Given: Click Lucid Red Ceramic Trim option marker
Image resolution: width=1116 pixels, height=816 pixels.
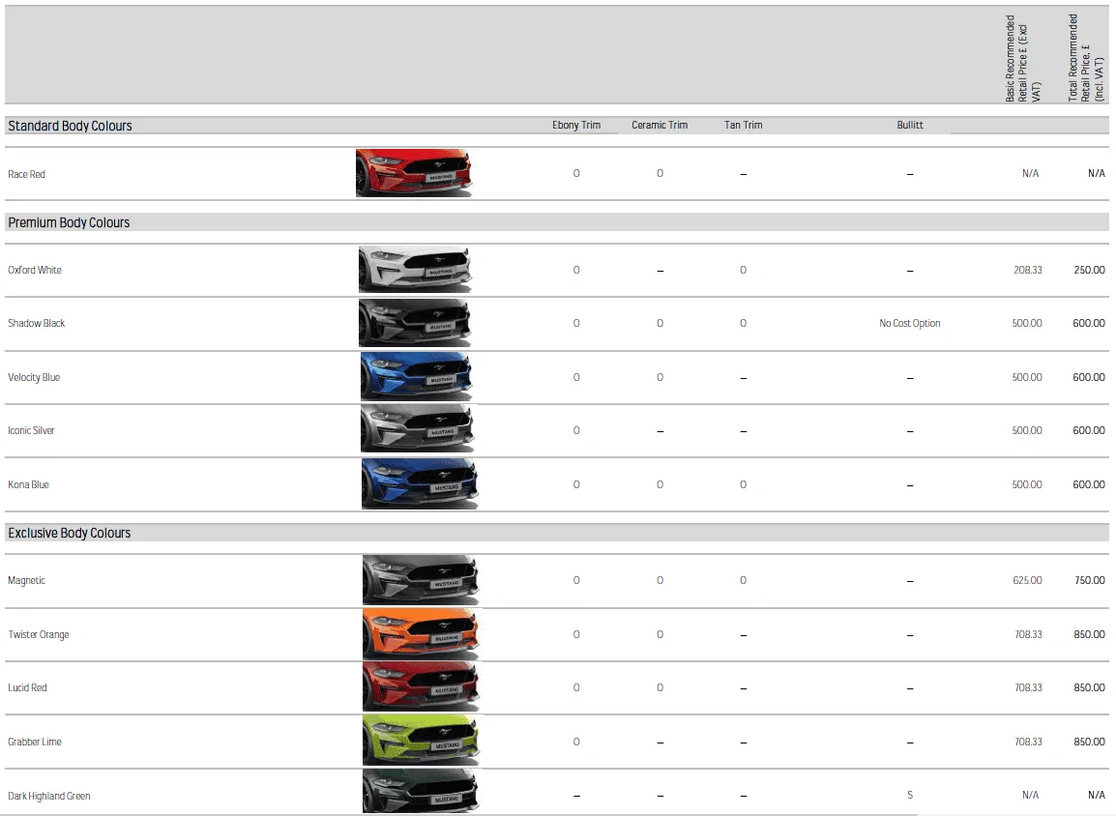Looking at the screenshot, I should click(660, 688).
